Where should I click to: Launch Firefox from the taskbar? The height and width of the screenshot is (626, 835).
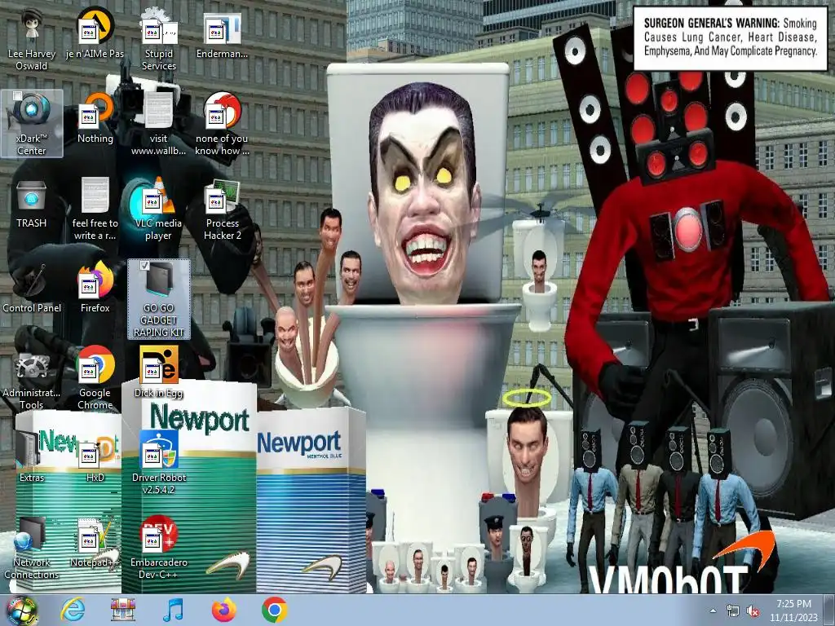[223, 610]
